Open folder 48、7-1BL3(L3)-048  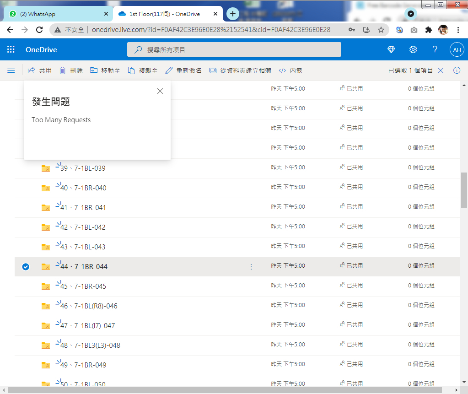pos(91,345)
